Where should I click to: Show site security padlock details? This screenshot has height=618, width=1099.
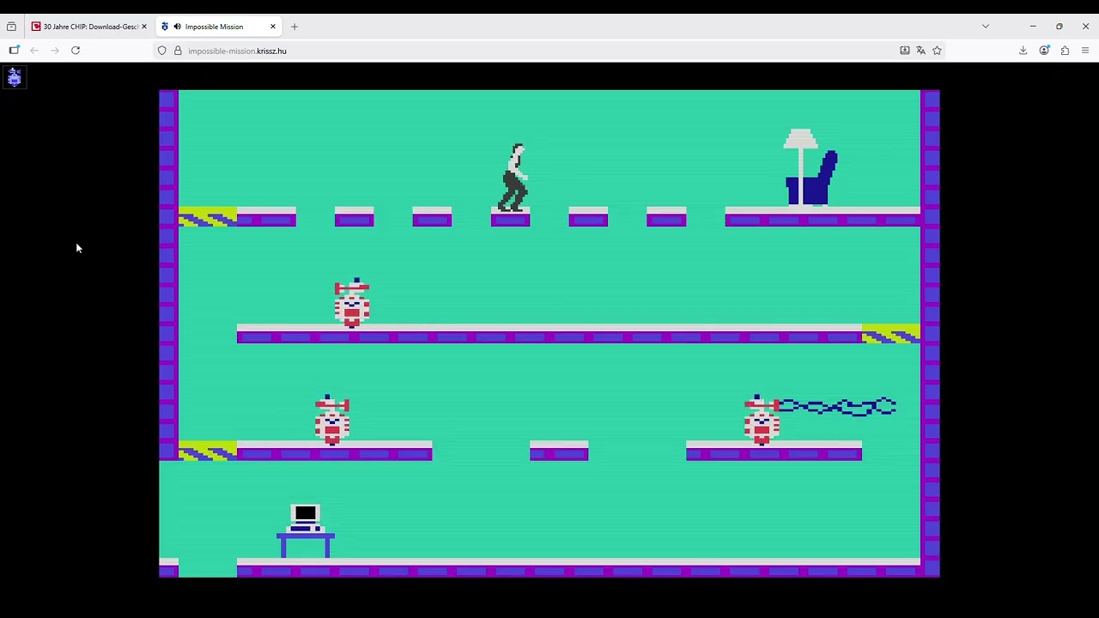[x=178, y=51]
